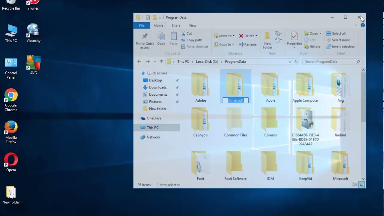The image size is (384, 216).
Task: Select the Mozilla Firefox desktop shortcut
Action: pos(11,133)
